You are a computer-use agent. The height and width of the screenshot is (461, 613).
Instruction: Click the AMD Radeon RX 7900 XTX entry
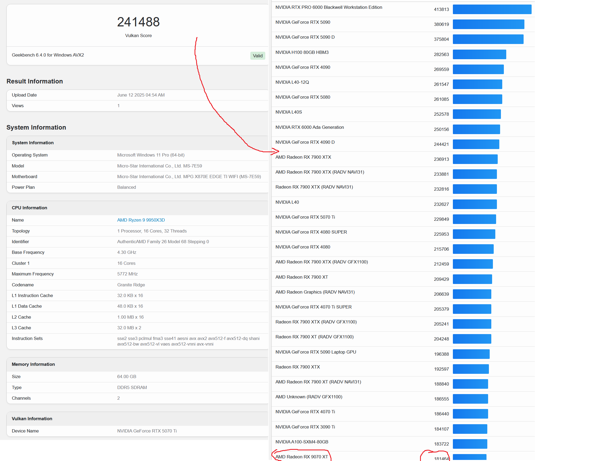coord(303,157)
